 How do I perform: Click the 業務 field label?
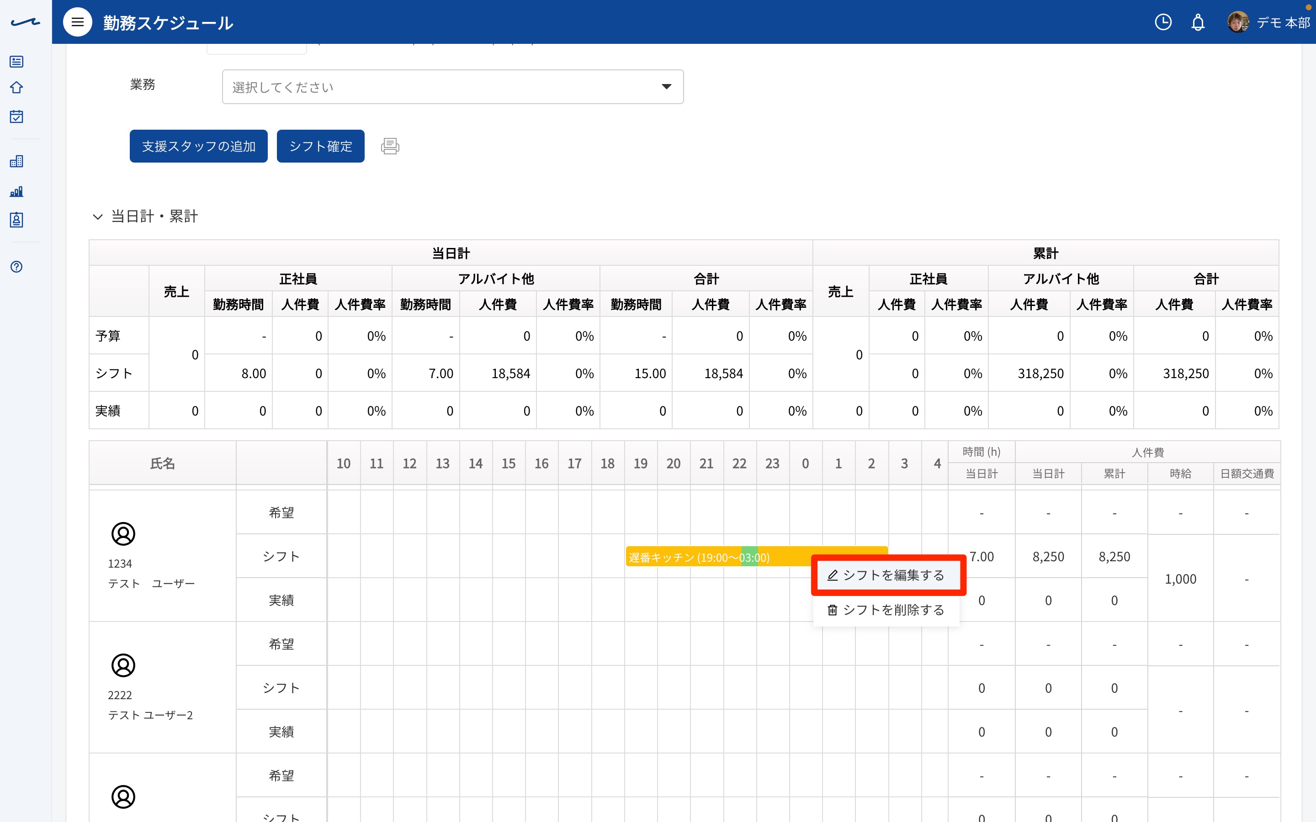point(143,84)
